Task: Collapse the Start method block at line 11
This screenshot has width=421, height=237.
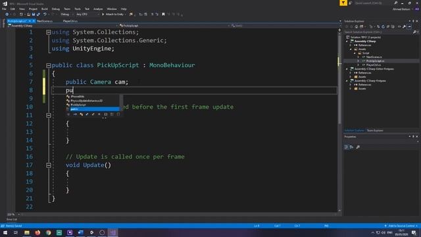Action: tap(49, 115)
